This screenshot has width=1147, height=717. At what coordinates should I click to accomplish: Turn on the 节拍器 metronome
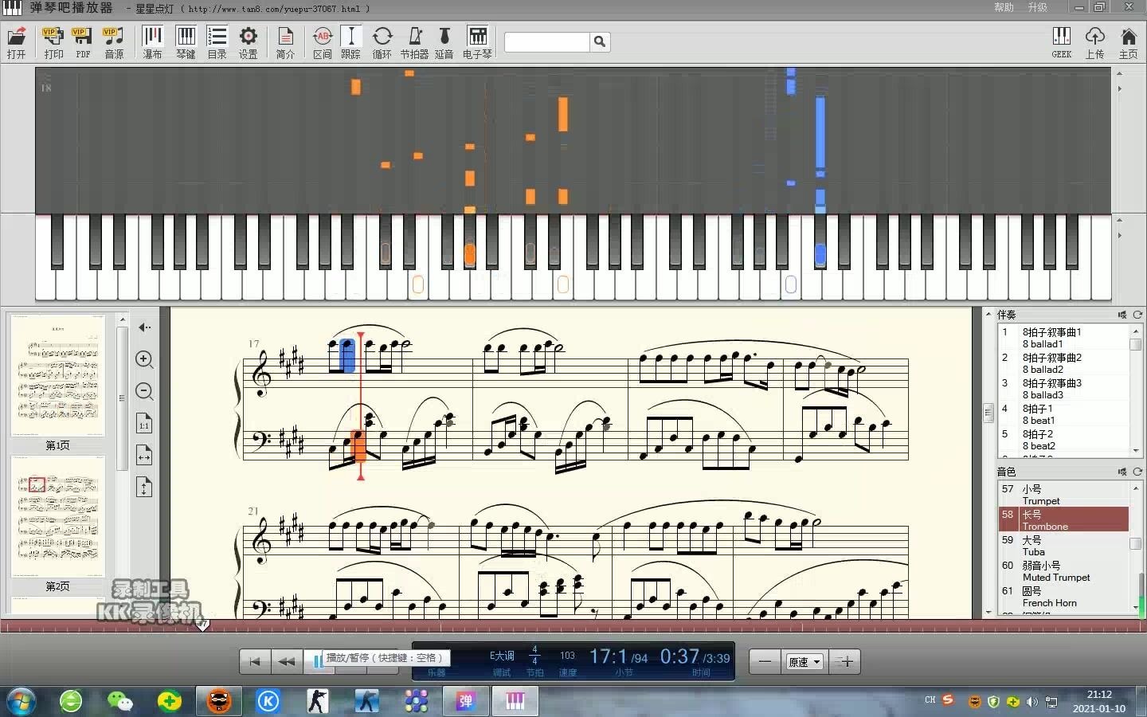coord(414,42)
